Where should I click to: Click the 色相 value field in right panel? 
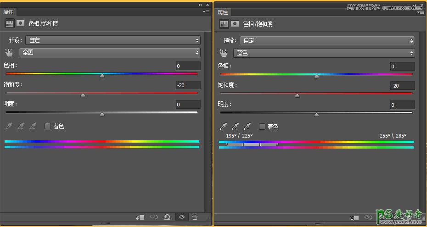pyautogui.click(x=402, y=66)
